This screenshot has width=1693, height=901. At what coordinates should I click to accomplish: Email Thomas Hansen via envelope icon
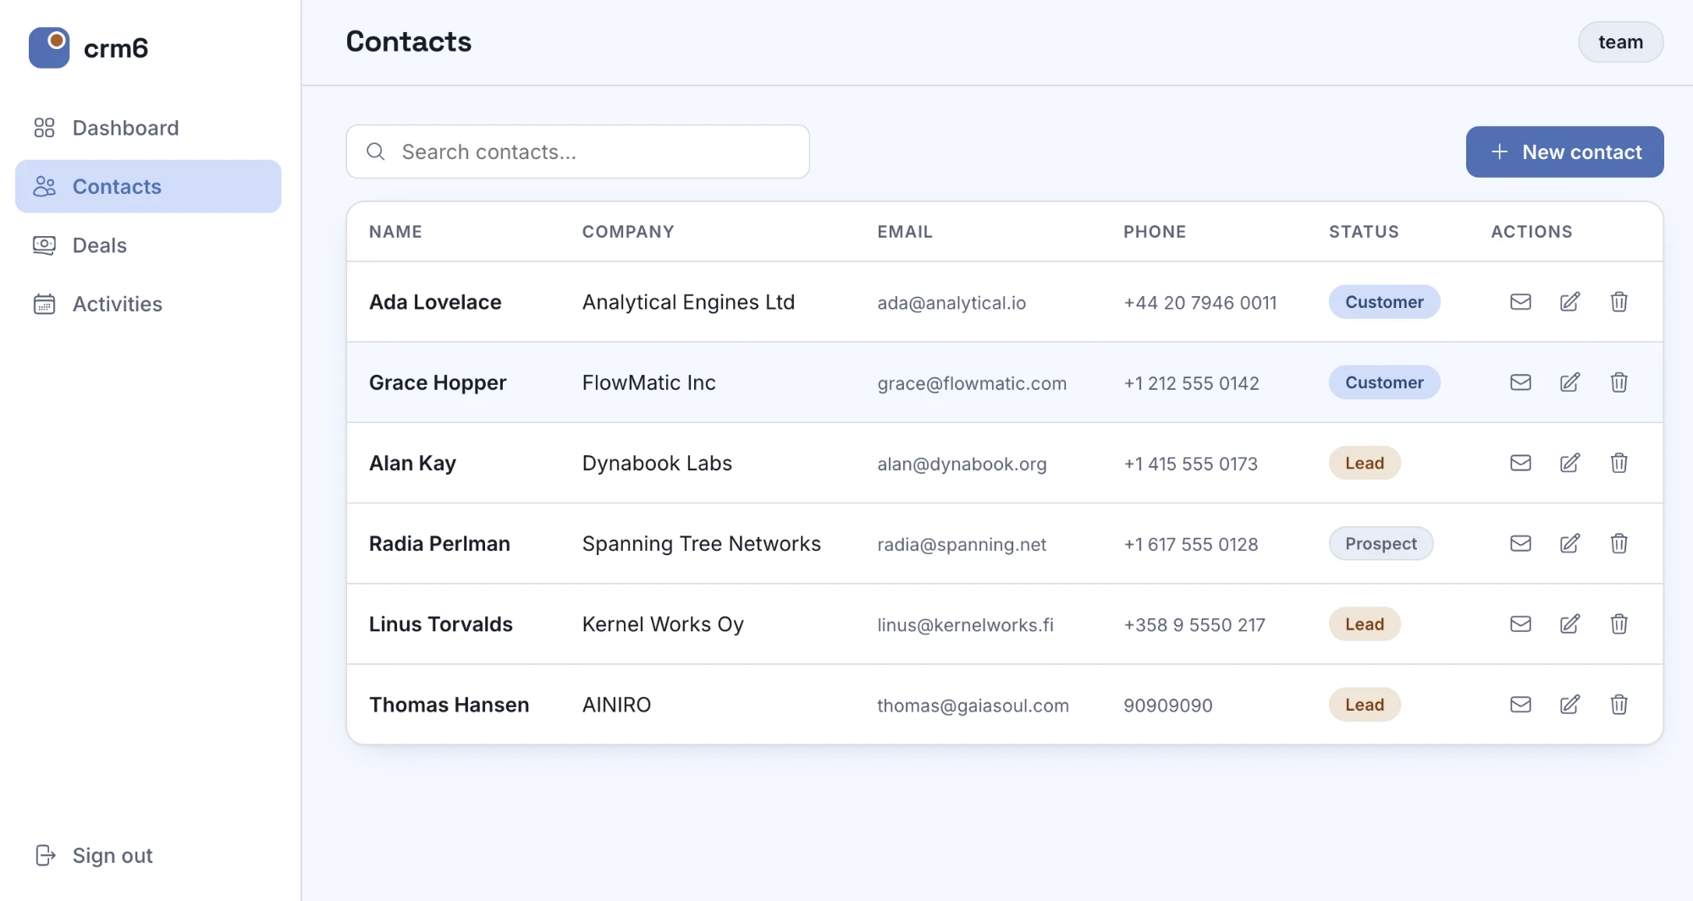1520,704
